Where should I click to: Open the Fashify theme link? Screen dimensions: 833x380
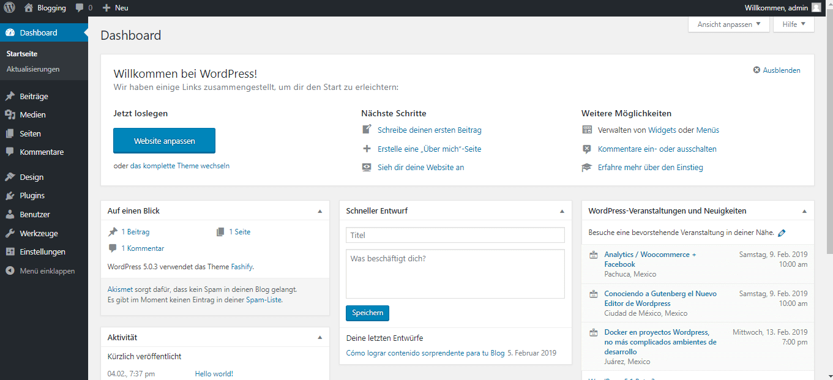tap(242, 267)
